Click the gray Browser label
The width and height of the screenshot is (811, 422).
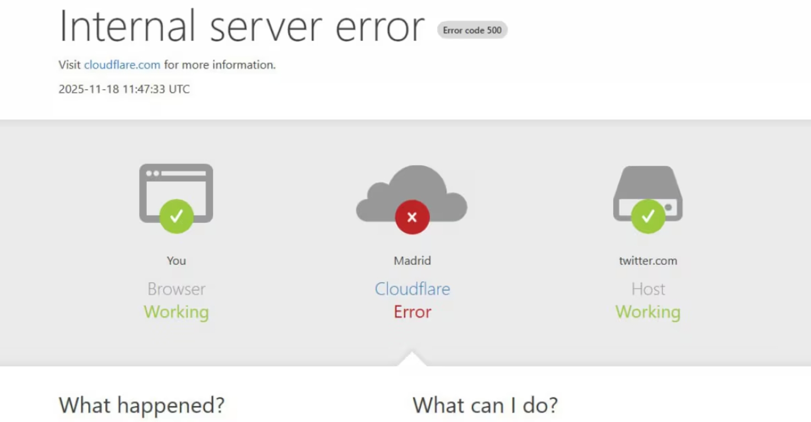176,289
